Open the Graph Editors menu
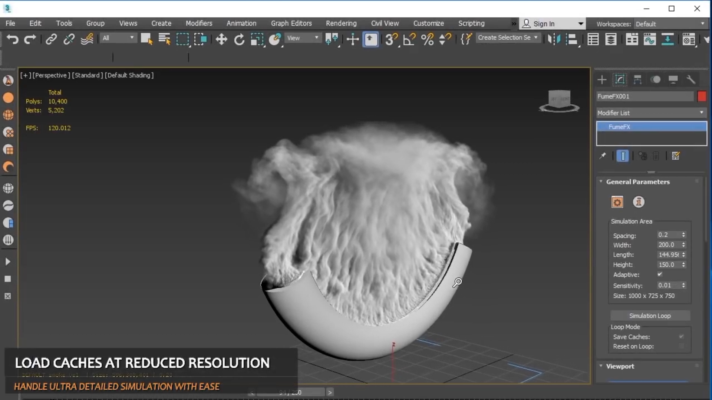712x400 pixels. point(291,23)
